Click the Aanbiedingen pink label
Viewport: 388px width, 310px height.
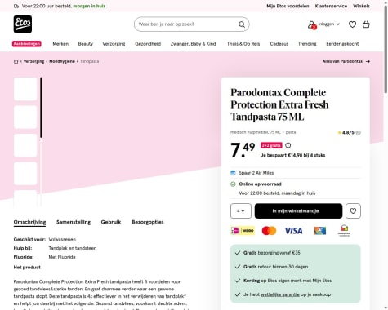[27, 44]
